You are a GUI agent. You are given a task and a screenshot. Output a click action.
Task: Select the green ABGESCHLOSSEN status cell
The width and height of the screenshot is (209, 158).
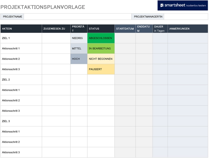click(x=101, y=38)
